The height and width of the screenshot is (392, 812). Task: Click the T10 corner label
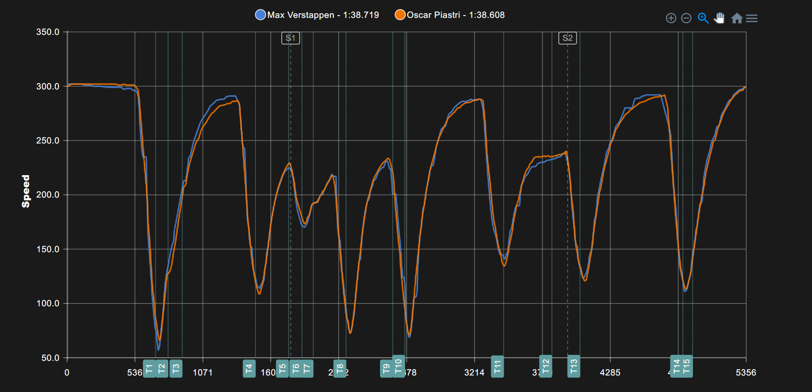tap(399, 366)
